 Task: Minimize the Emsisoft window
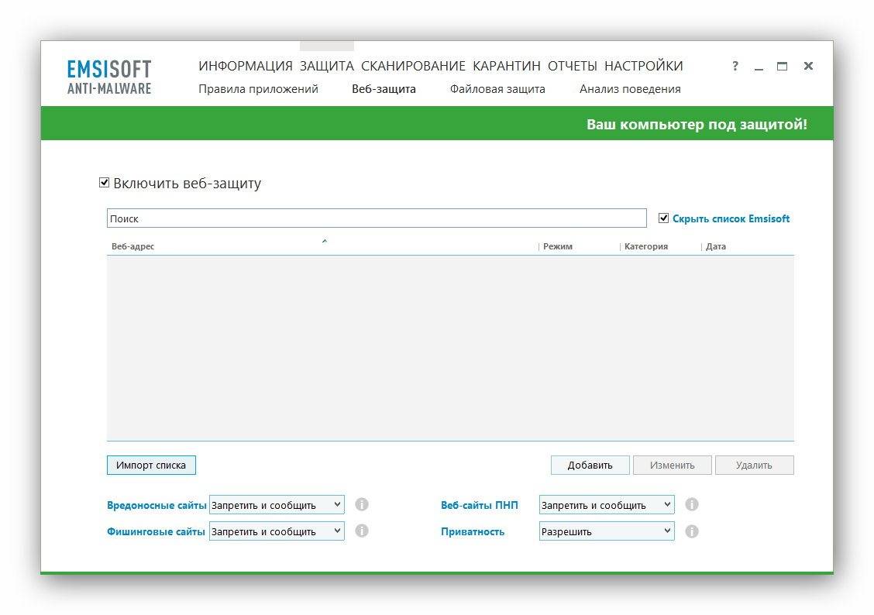[759, 67]
